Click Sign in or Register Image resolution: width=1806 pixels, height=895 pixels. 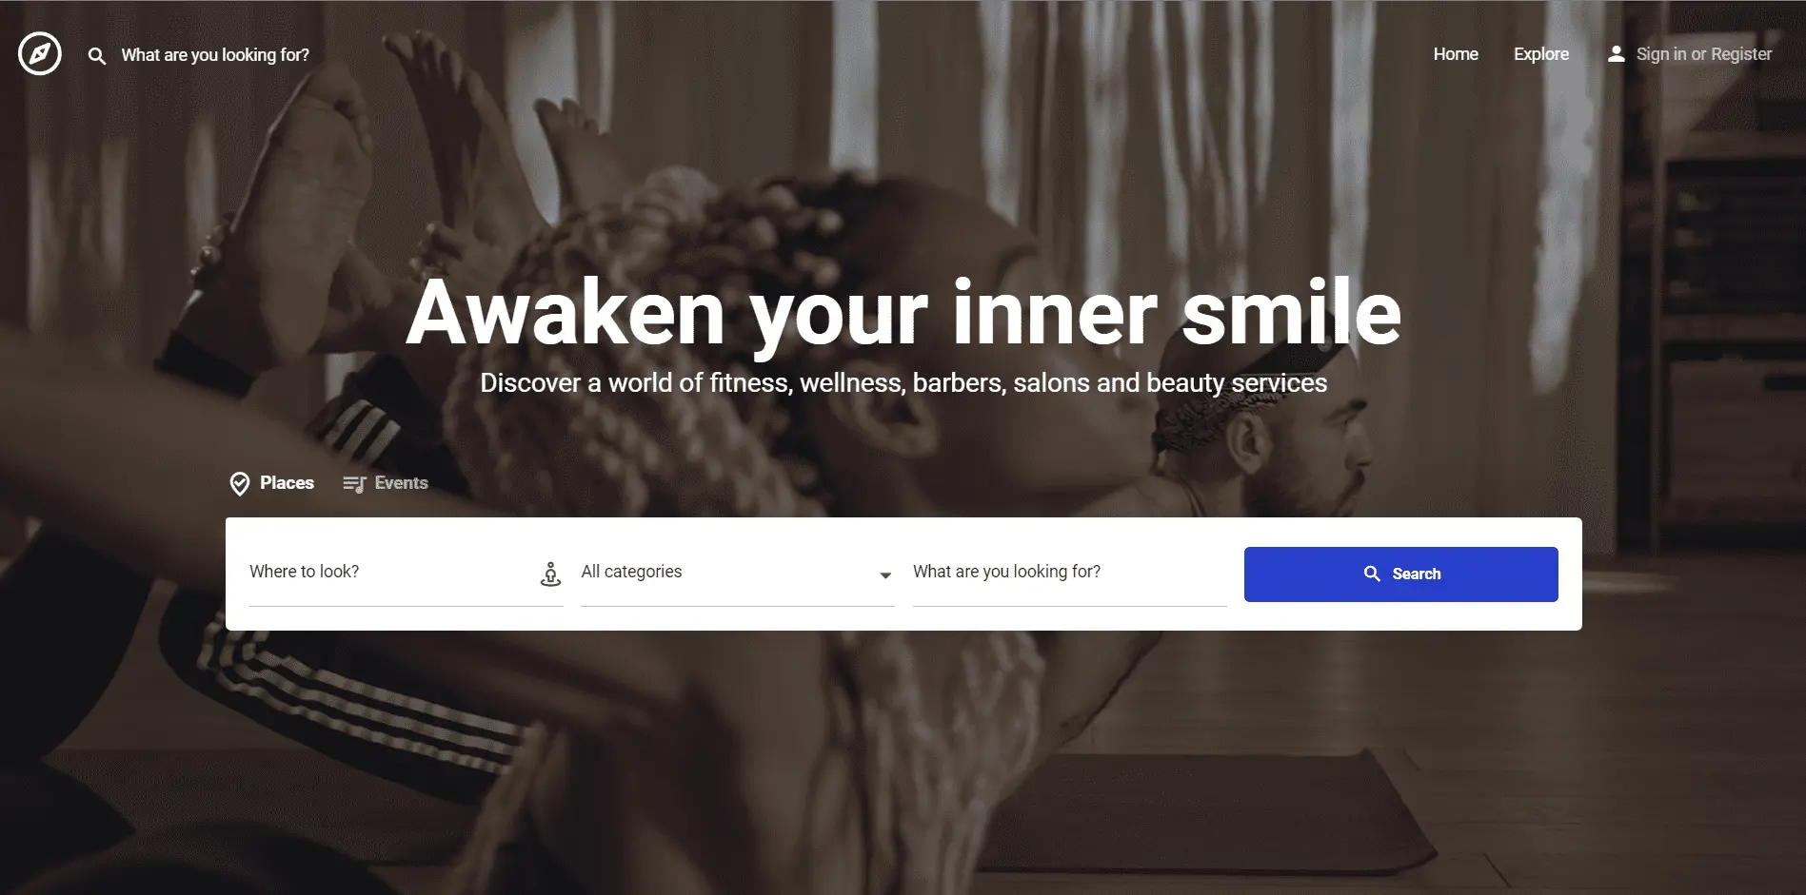tap(1704, 54)
